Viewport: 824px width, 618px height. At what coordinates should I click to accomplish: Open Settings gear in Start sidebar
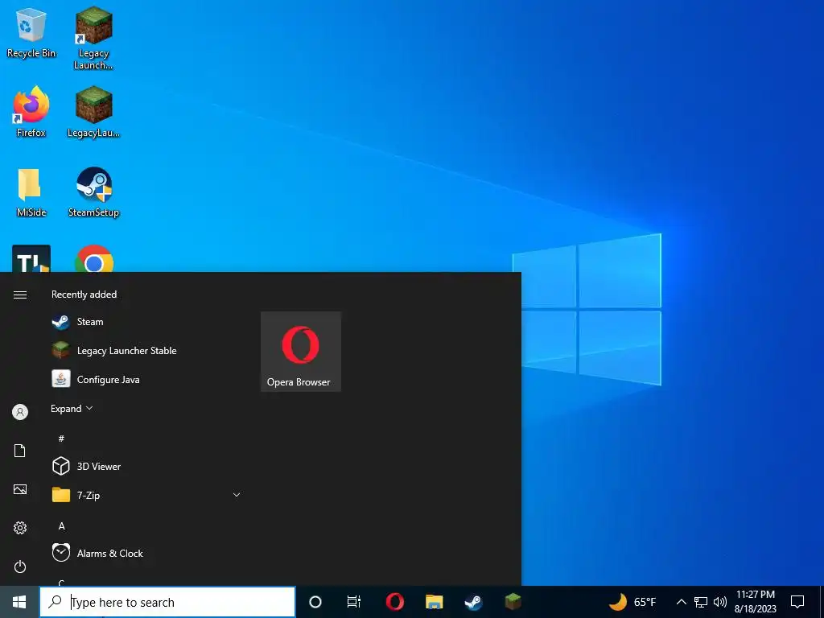point(20,528)
